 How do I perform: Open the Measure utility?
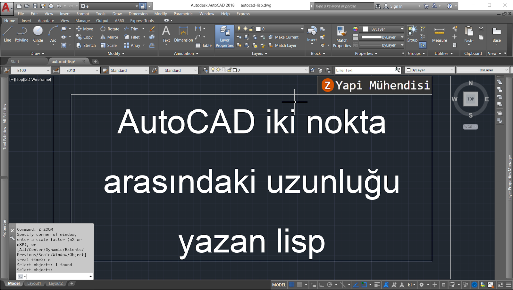[x=439, y=35]
